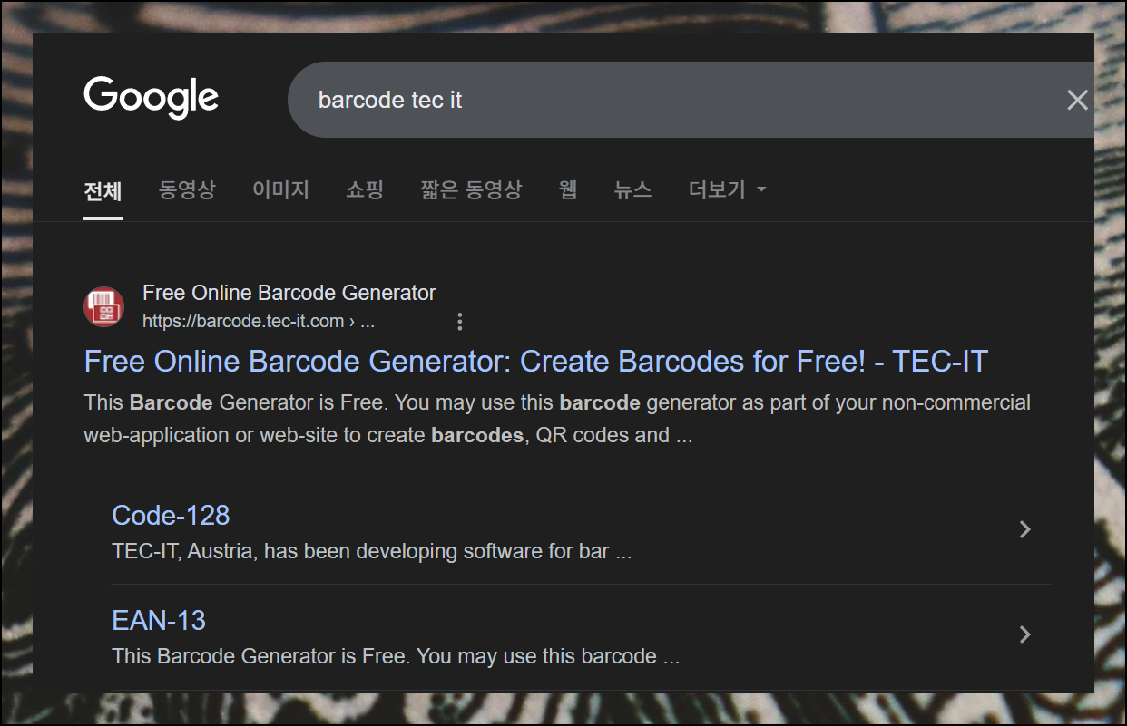Screen dimensions: 1127x726
Task: Switch to the 동영상 tab
Action: [187, 189]
